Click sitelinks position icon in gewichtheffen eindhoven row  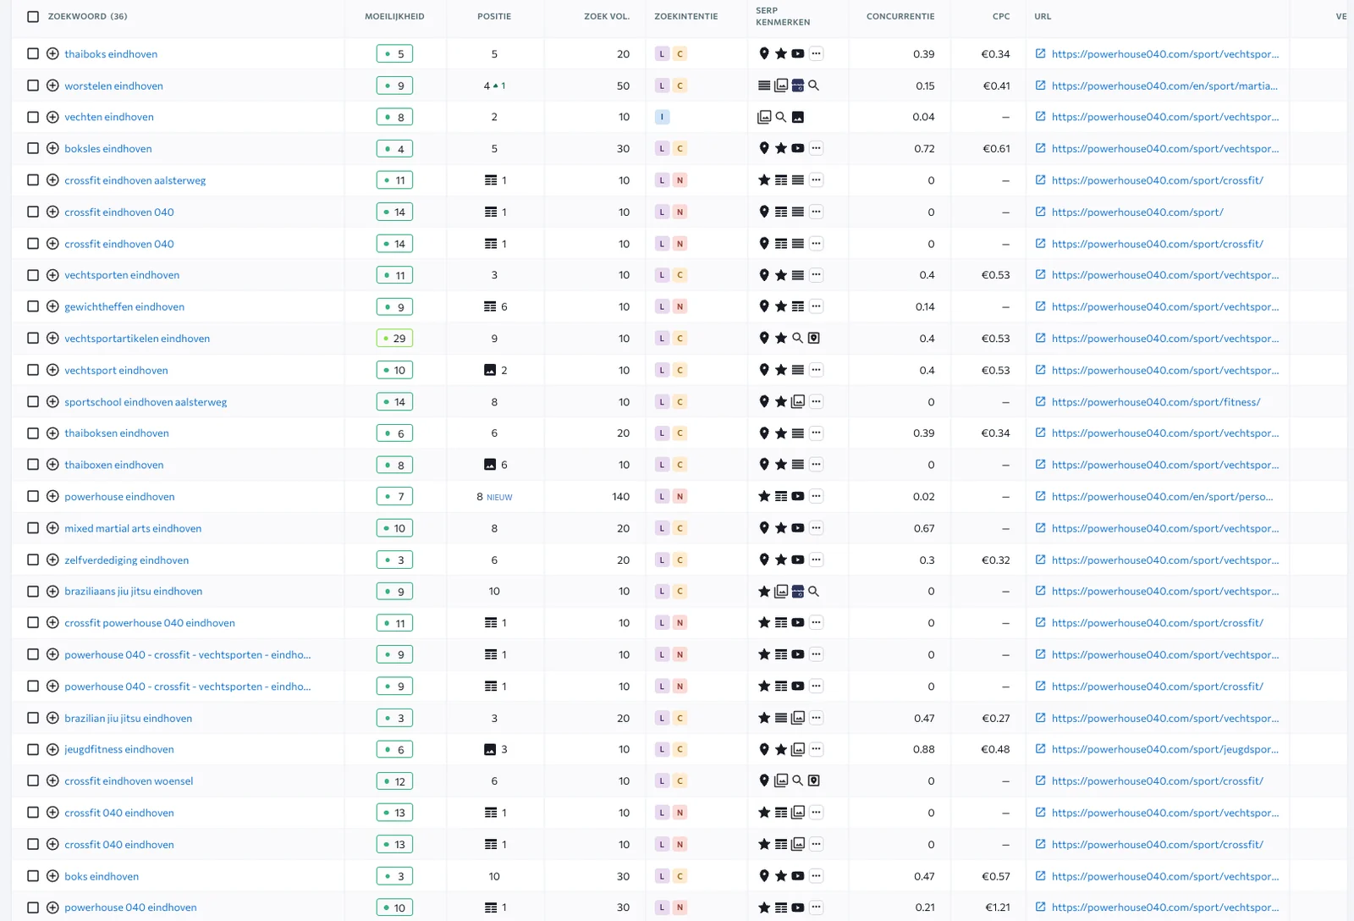(x=490, y=306)
